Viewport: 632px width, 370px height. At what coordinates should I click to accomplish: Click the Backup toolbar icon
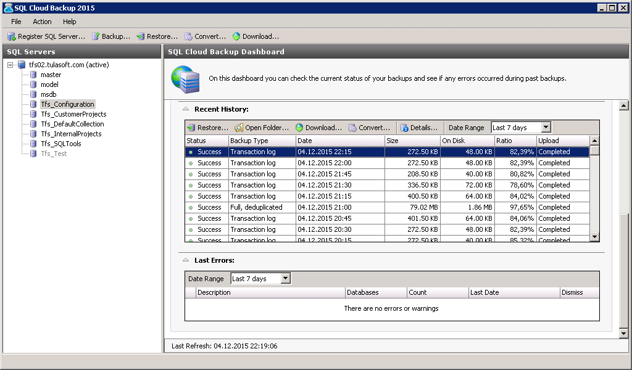[x=96, y=36]
